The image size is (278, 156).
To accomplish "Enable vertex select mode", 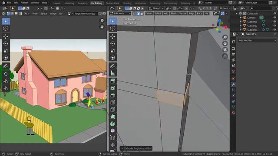I will pos(134,13).
